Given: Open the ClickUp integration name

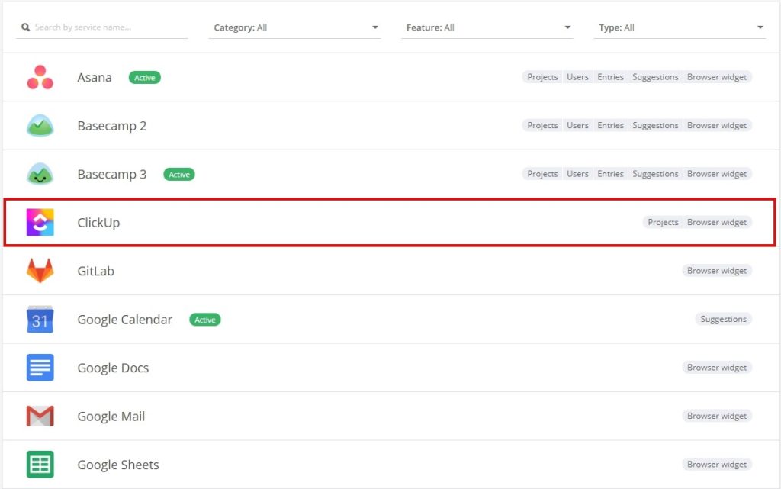Looking at the screenshot, I should 98,223.
